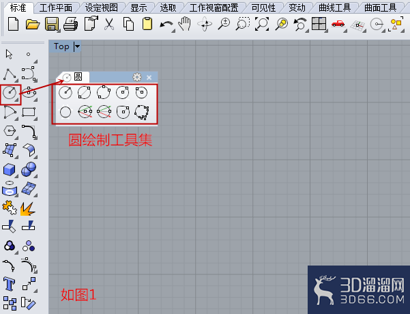Click the red car shading icon
This screenshot has width=410, height=314.
(x=338, y=24)
